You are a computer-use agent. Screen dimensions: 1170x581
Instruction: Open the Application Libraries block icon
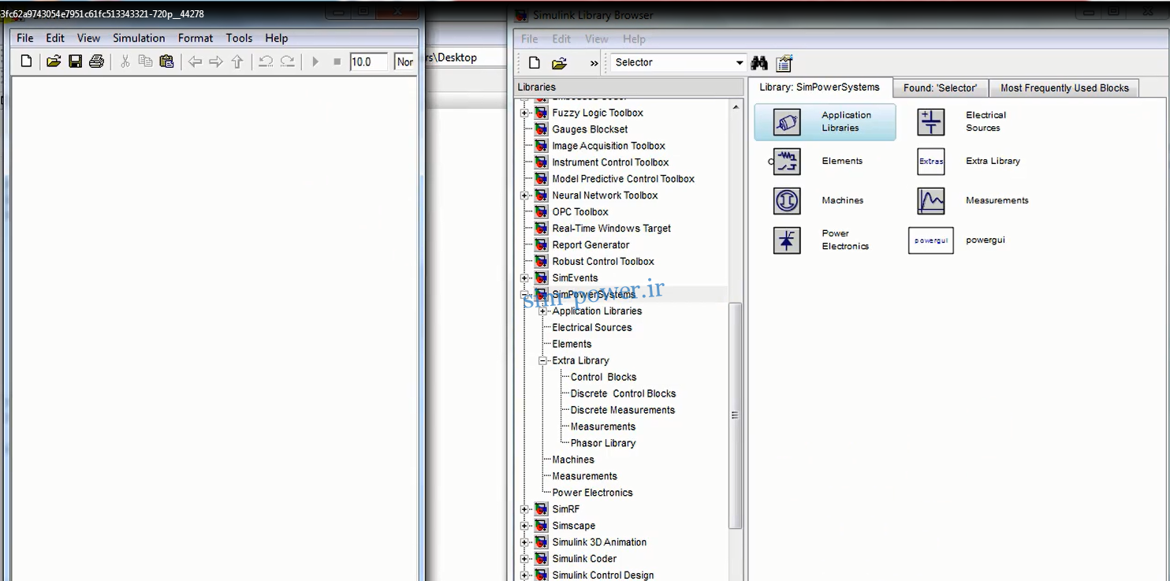point(787,122)
